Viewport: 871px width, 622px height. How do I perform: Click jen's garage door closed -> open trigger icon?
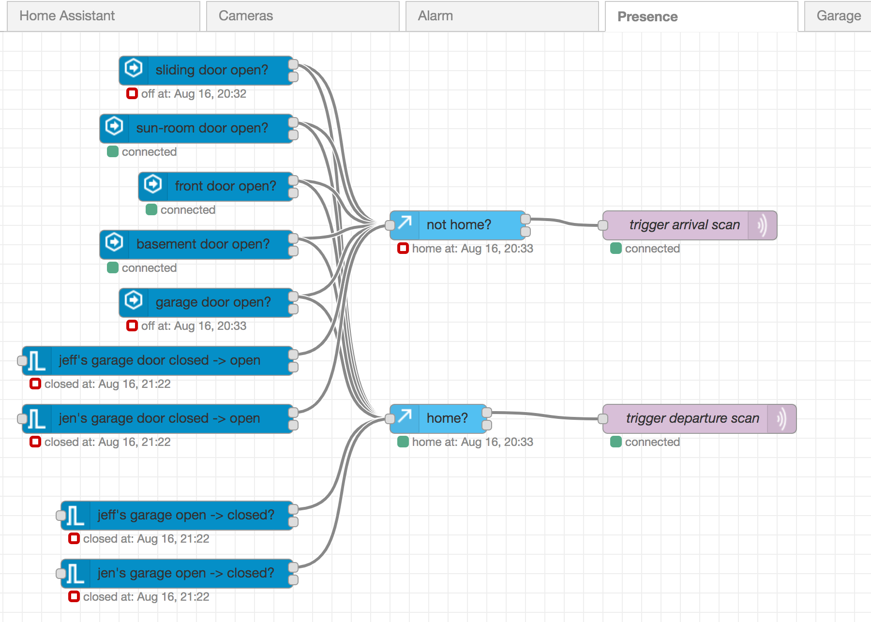pos(37,419)
